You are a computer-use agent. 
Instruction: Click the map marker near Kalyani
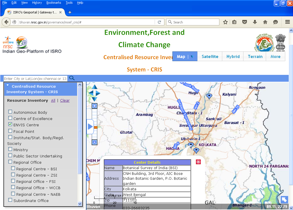[x=209, y=96]
